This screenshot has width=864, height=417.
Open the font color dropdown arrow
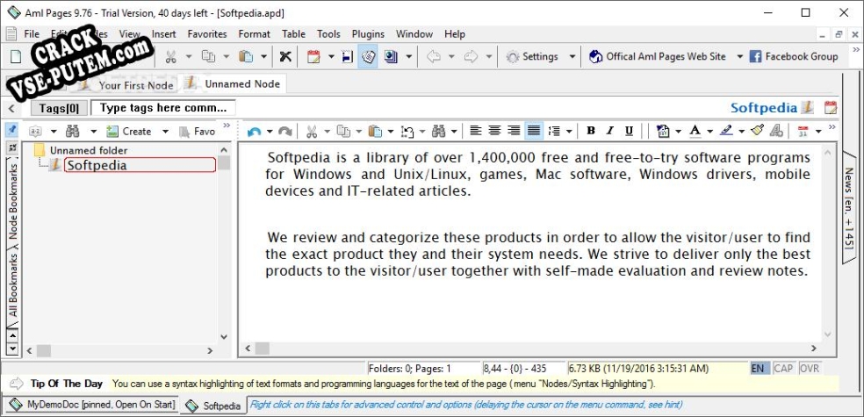pyautogui.click(x=709, y=131)
